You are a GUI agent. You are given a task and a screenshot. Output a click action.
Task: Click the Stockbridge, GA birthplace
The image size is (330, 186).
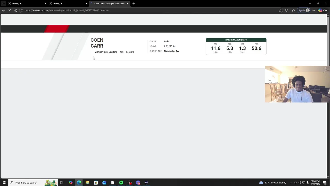[x=171, y=51]
